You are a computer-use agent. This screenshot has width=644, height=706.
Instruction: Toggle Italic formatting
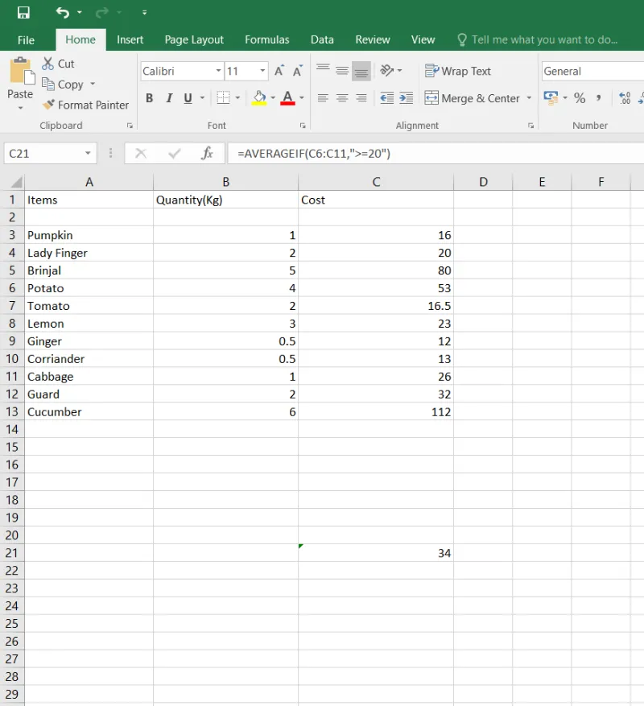169,97
